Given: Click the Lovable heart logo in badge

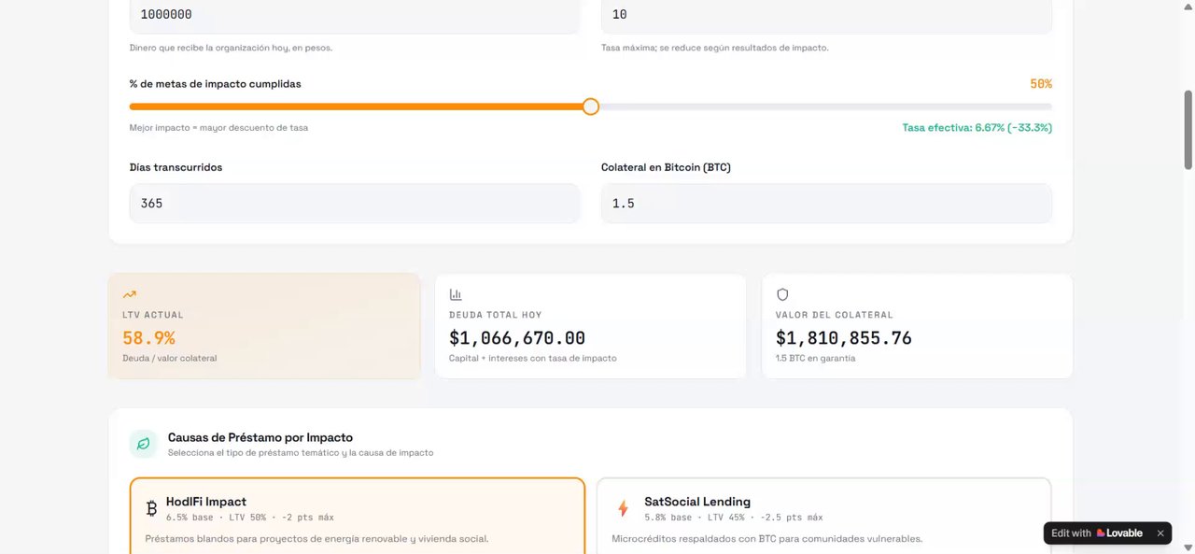Looking at the screenshot, I should pos(1101,533).
